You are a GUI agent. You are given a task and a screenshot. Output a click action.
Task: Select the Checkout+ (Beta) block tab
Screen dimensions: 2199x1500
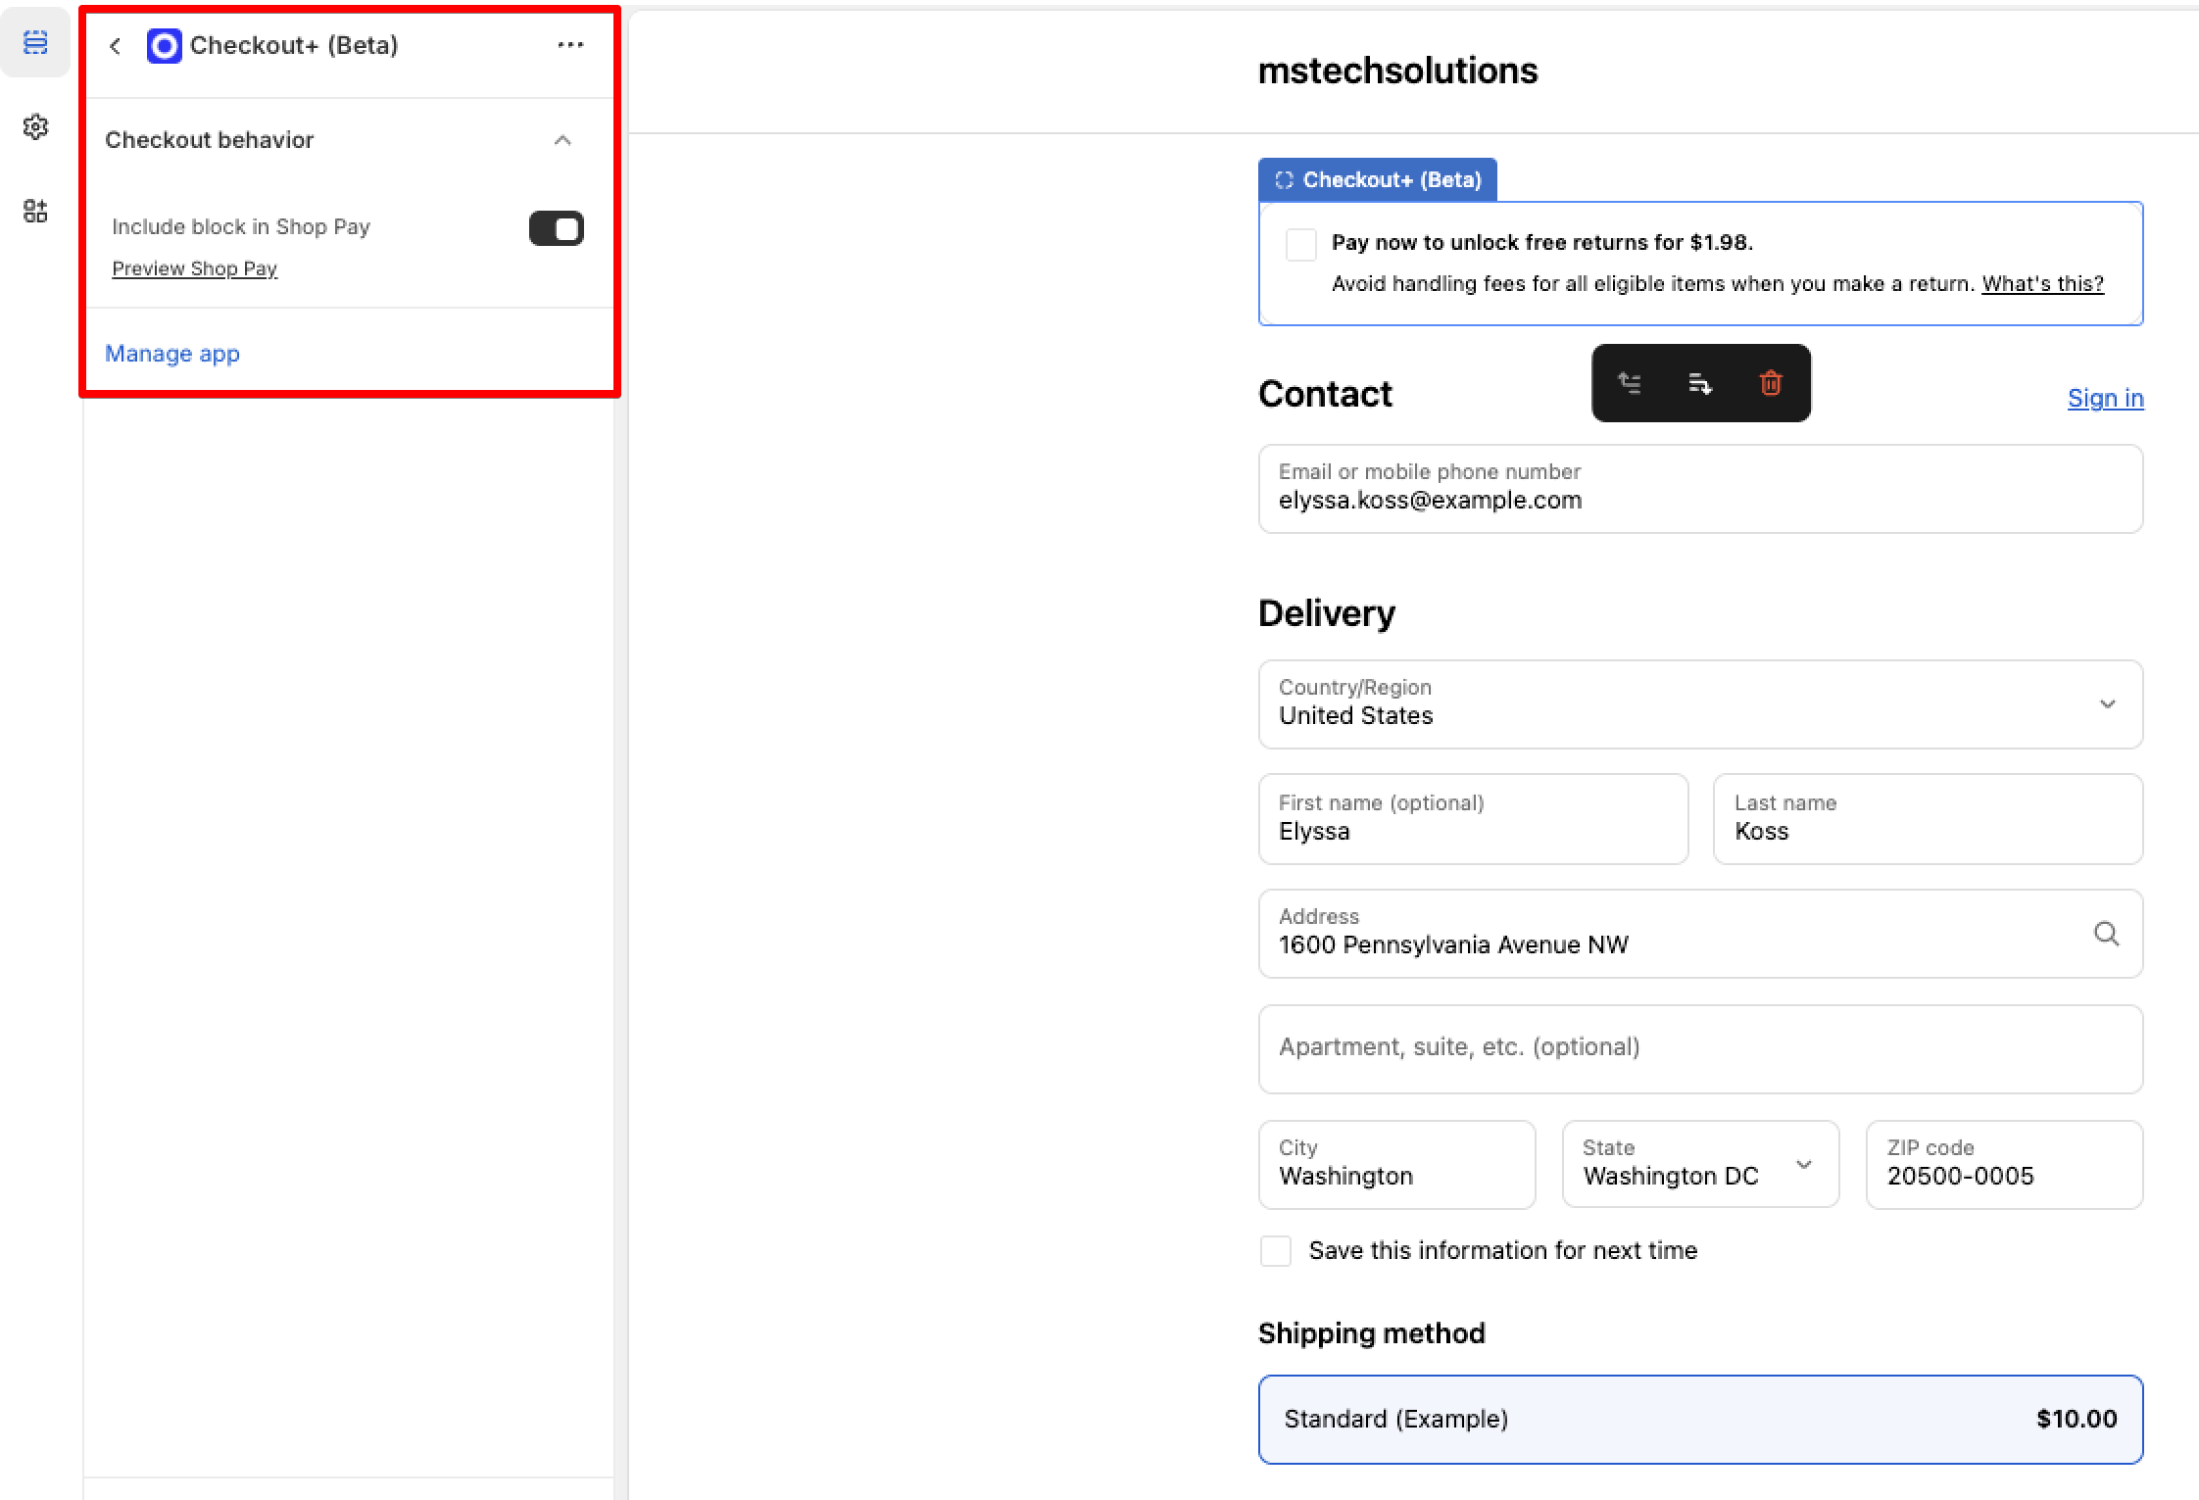pyautogui.click(x=1378, y=180)
